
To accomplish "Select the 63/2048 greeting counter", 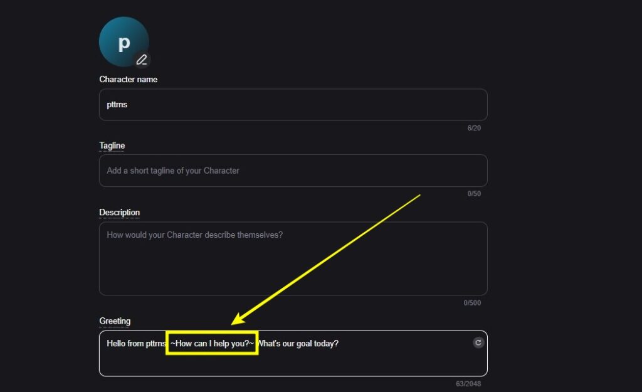I will pyautogui.click(x=468, y=384).
